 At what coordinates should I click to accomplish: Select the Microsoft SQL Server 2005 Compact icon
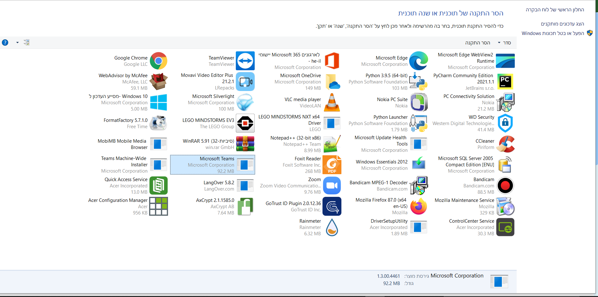click(x=505, y=165)
